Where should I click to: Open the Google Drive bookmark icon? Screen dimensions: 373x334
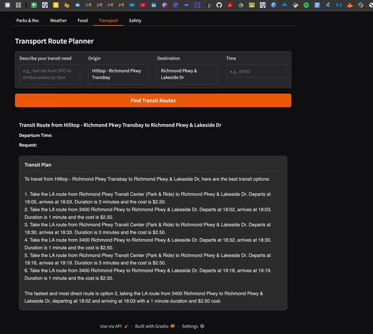tap(241, 5)
